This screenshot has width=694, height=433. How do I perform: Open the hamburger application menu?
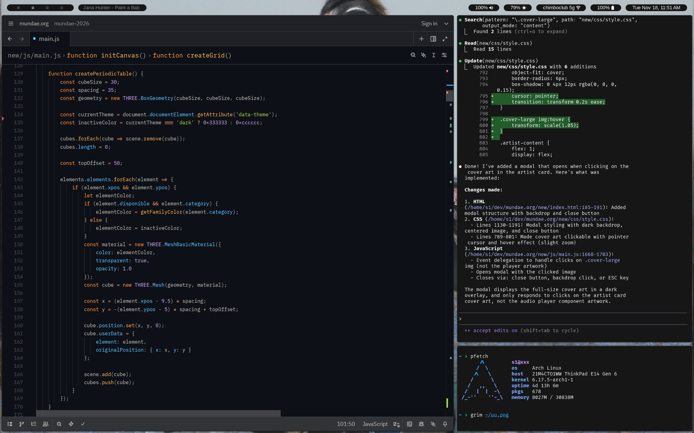tap(11, 24)
